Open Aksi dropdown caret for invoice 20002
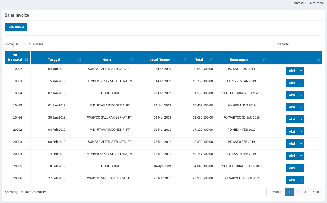327x203 pixels. 301,131
